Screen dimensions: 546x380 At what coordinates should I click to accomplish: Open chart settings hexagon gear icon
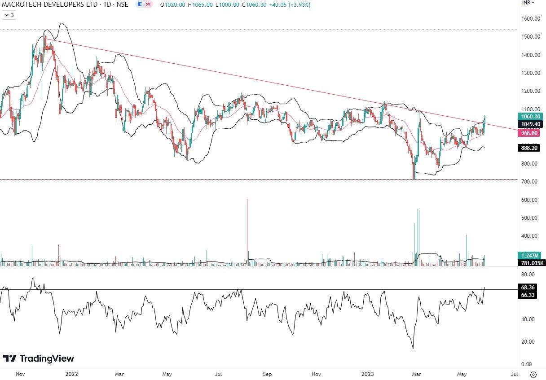533,374
